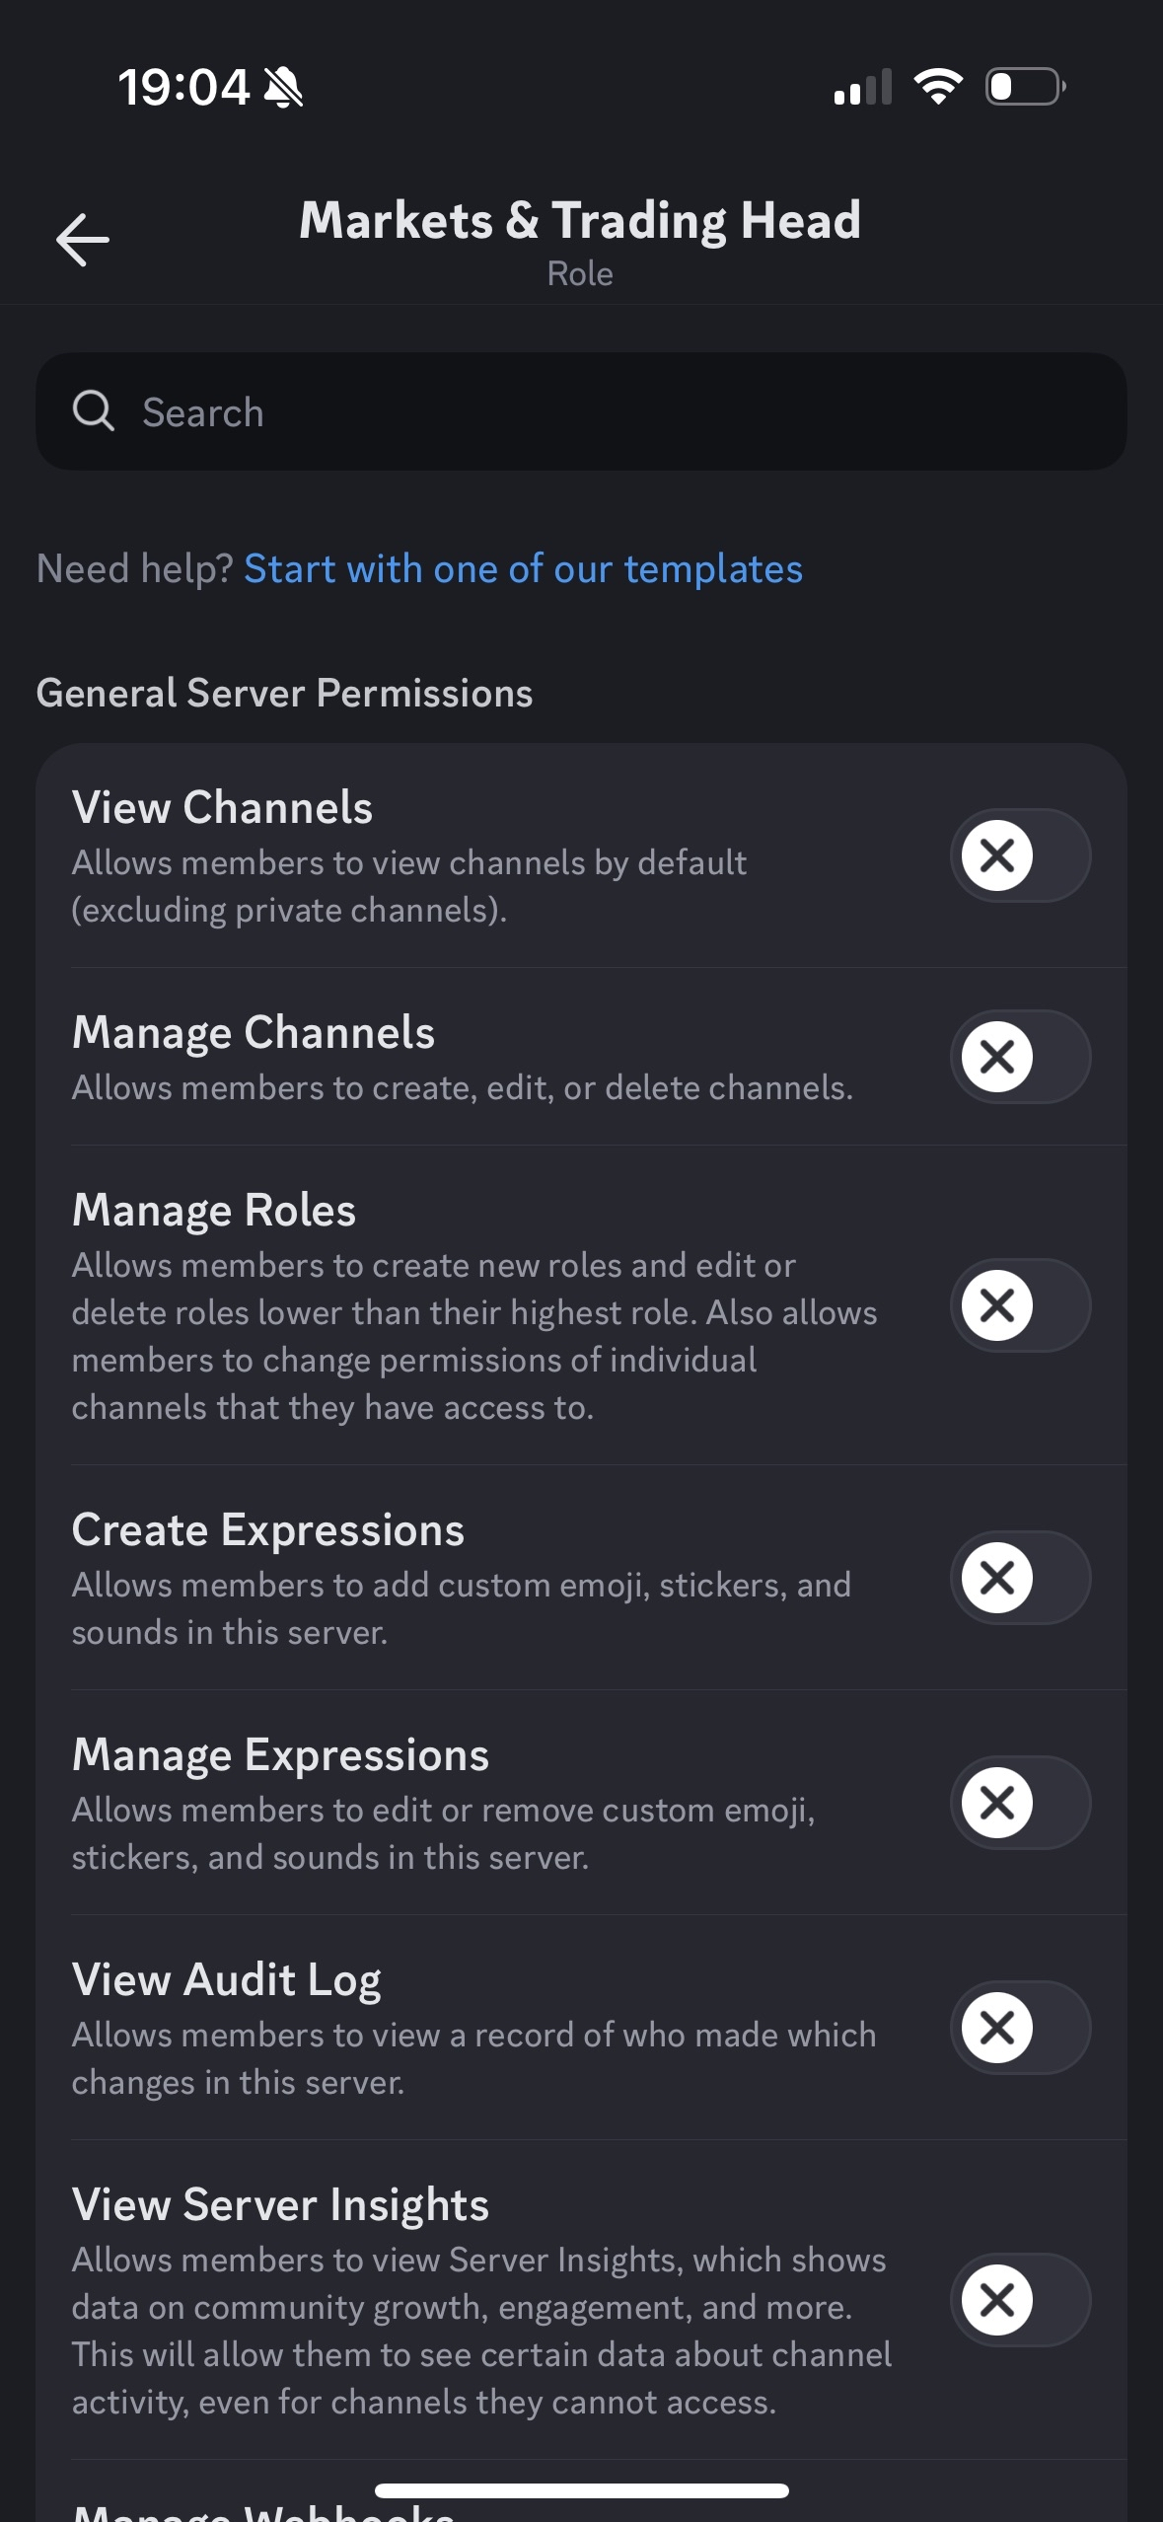Tap the cellular signal bars icon
This screenshot has height=2522, width=1163.
[x=862, y=87]
